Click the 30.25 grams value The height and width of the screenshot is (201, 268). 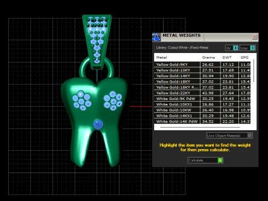coord(208,99)
